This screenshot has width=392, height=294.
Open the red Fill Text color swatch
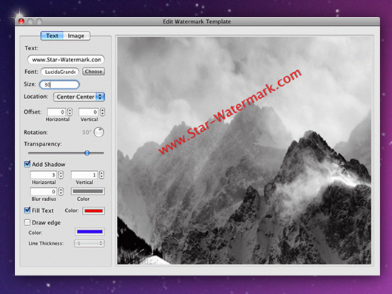[x=93, y=211]
